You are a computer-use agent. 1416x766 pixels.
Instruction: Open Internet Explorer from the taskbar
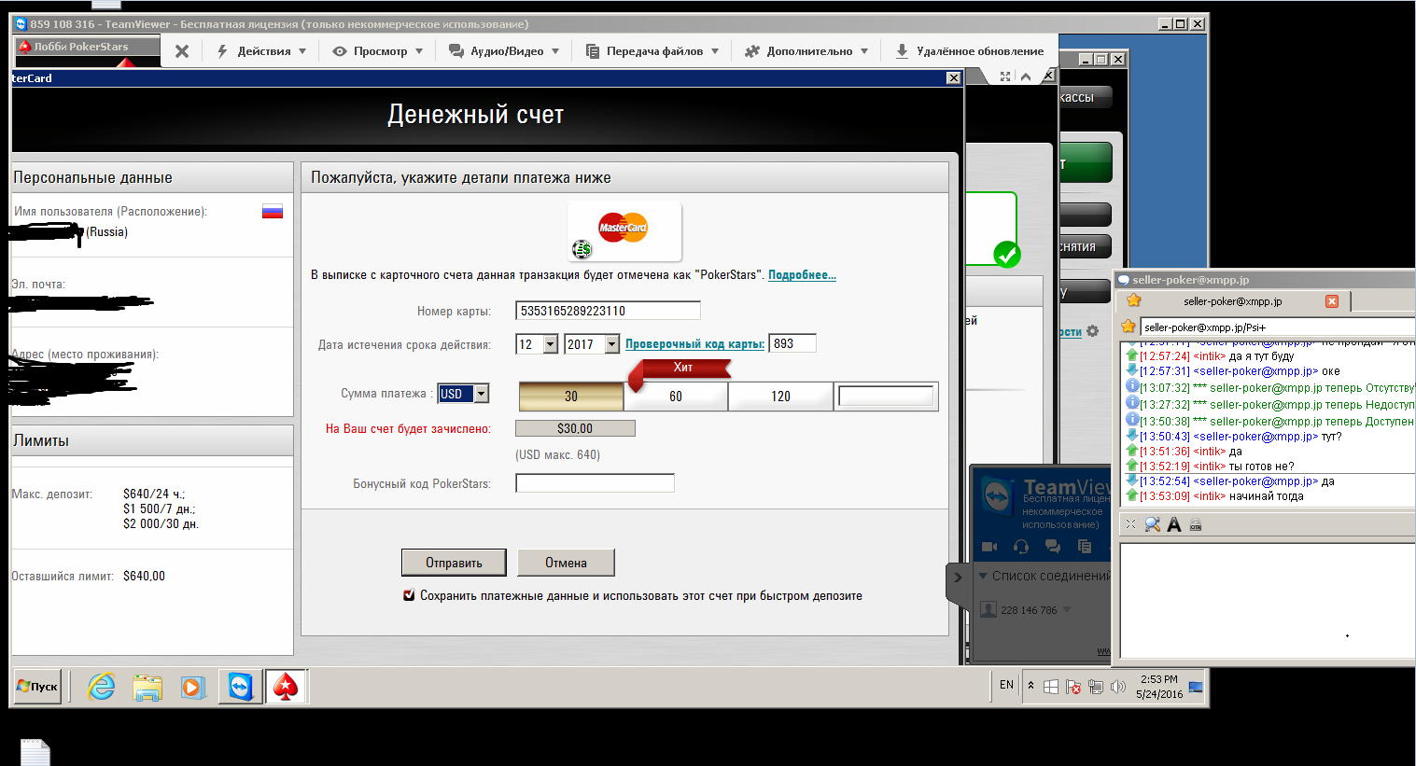(101, 688)
